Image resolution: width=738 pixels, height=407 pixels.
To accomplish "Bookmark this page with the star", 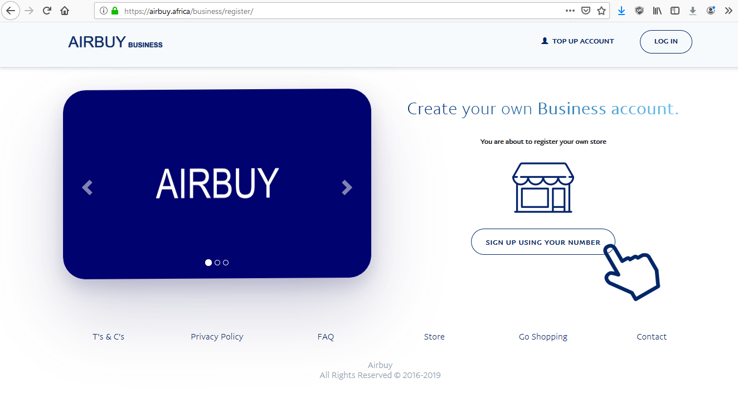I will pyautogui.click(x=601, y=11).
